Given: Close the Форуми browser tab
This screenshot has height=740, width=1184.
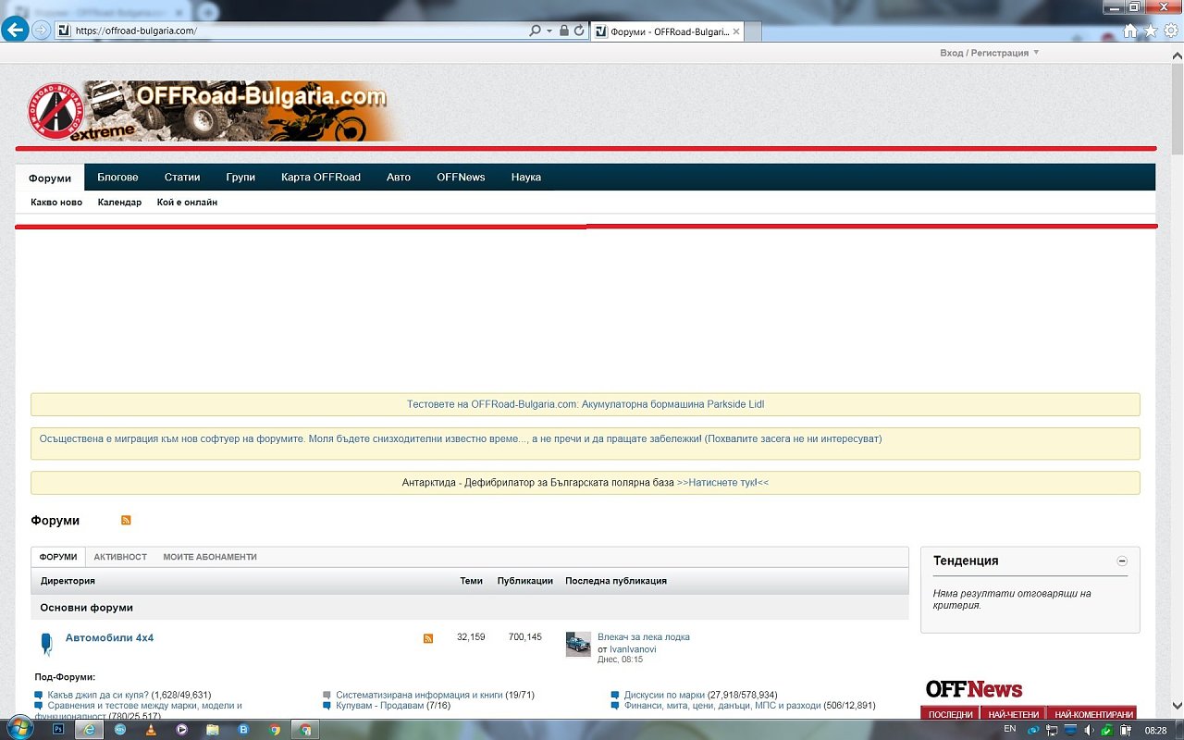Looking at the screenshot, I should (x=736, y=31).
